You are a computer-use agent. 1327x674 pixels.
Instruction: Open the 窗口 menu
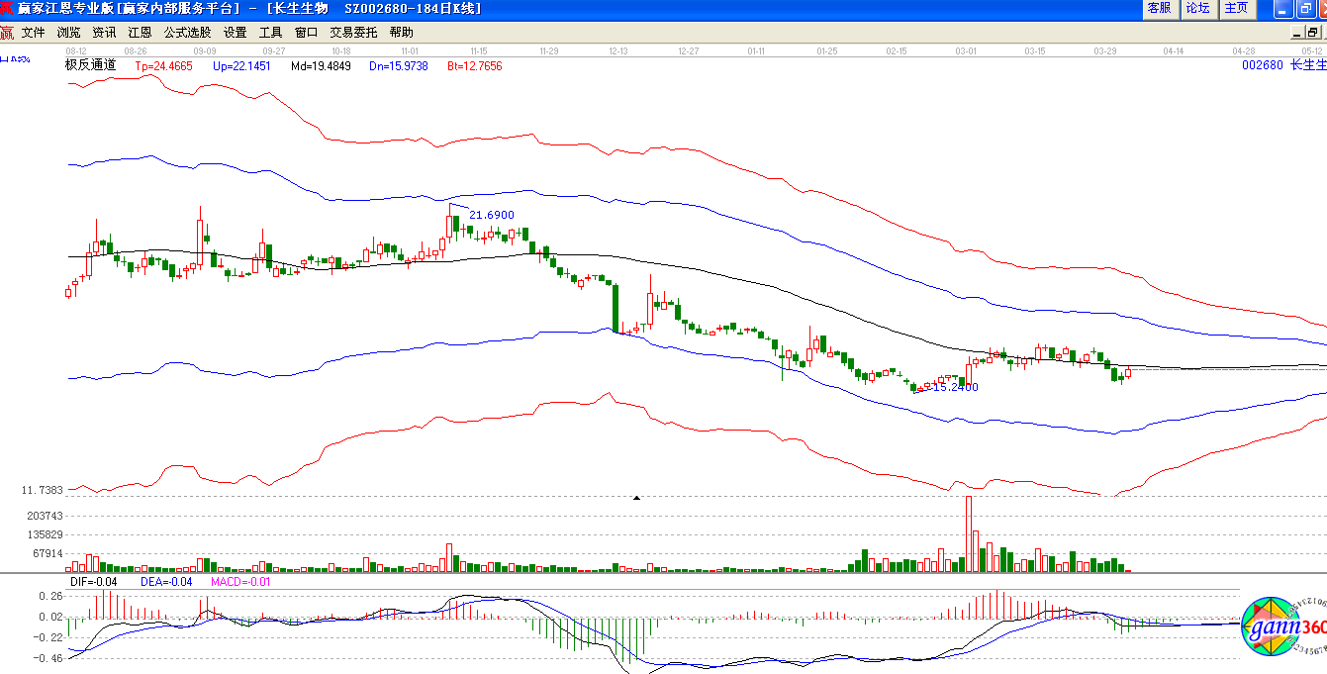(307, 33)
